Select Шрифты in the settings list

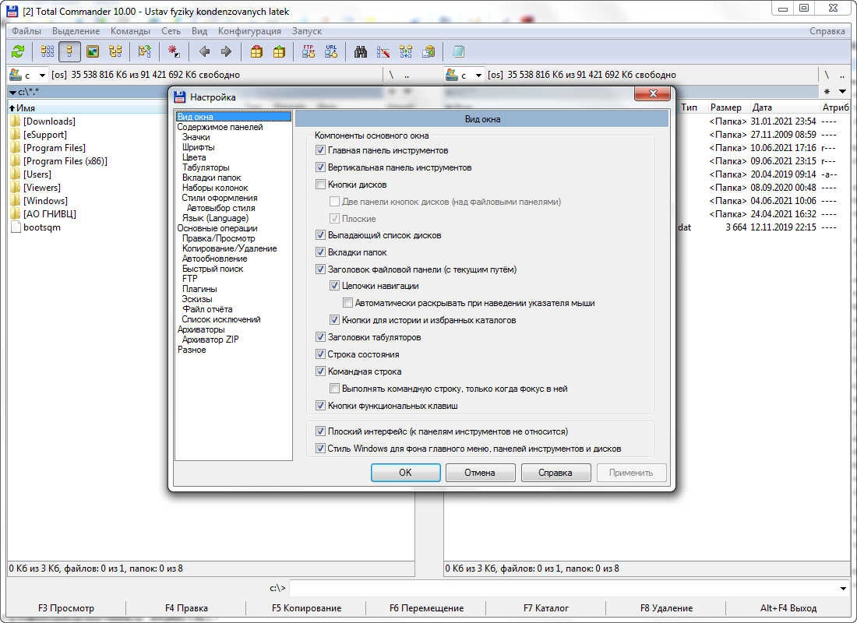tap(199, 147)
